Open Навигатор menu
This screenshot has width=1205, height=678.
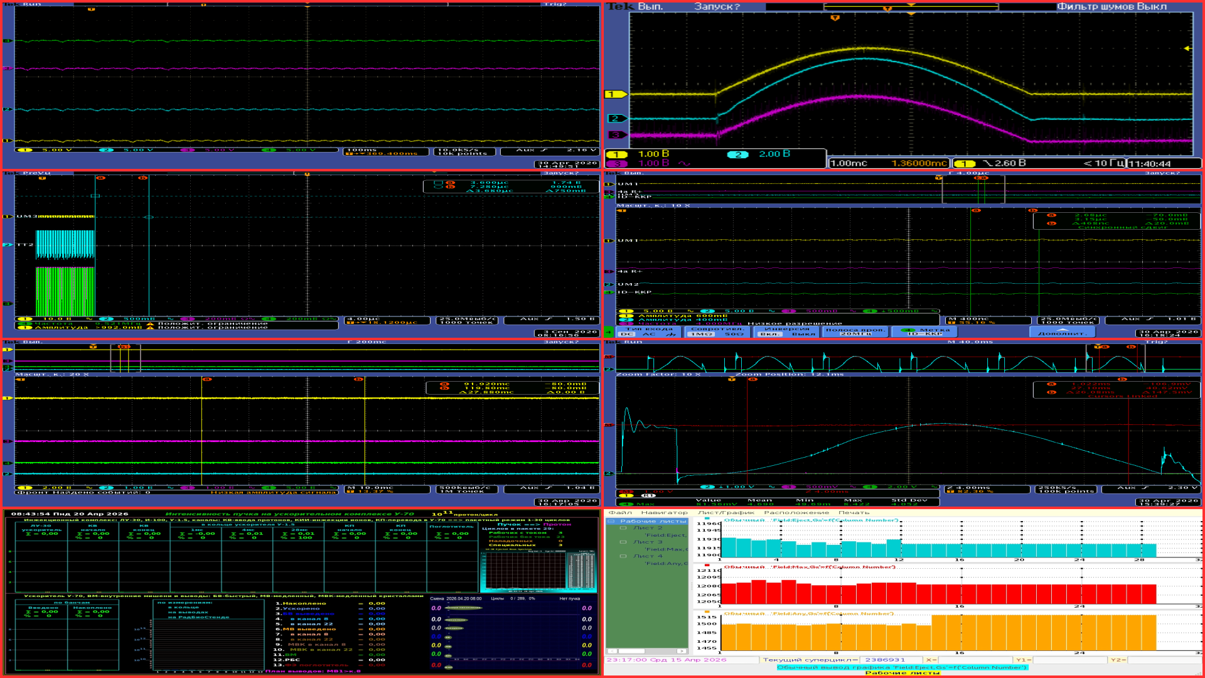pyautogui.click(x=665, y=513)
